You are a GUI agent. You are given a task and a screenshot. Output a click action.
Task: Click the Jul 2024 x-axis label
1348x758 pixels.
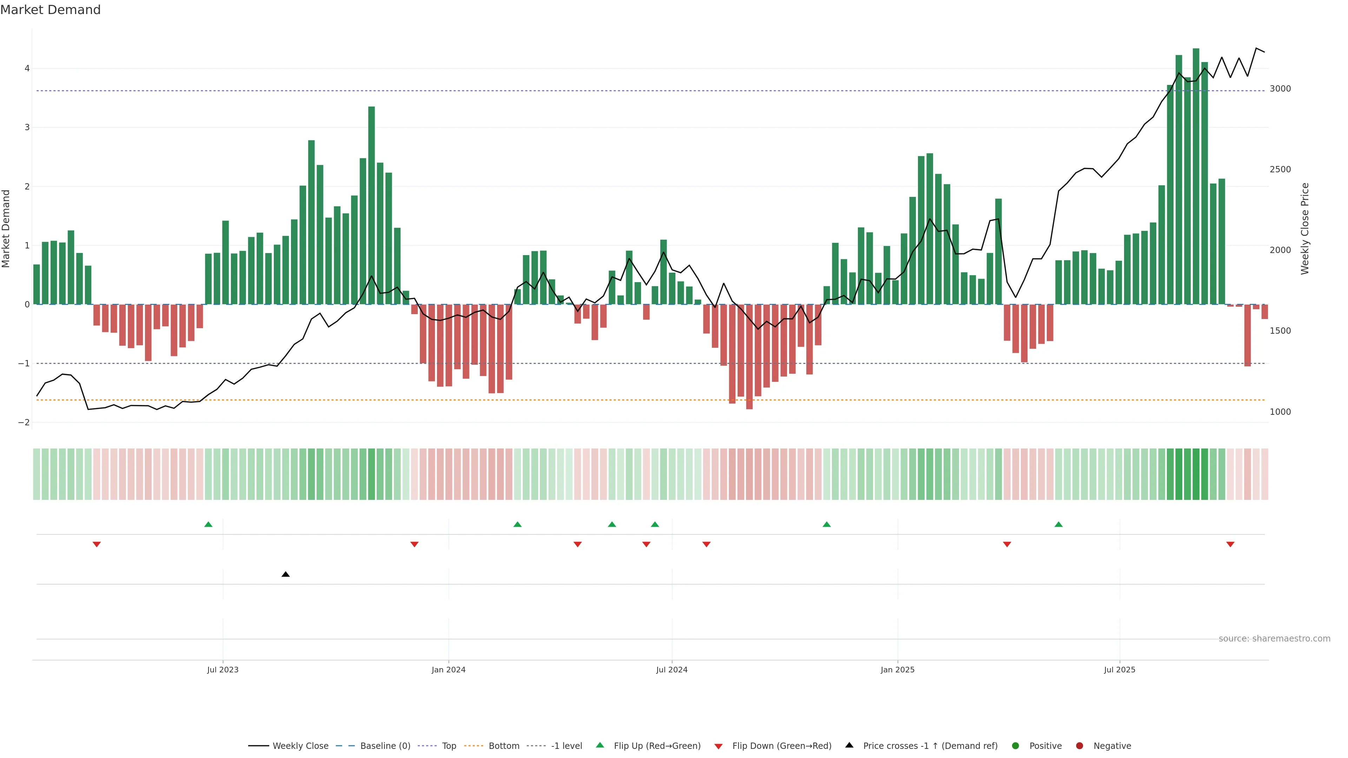coord(672,670)
